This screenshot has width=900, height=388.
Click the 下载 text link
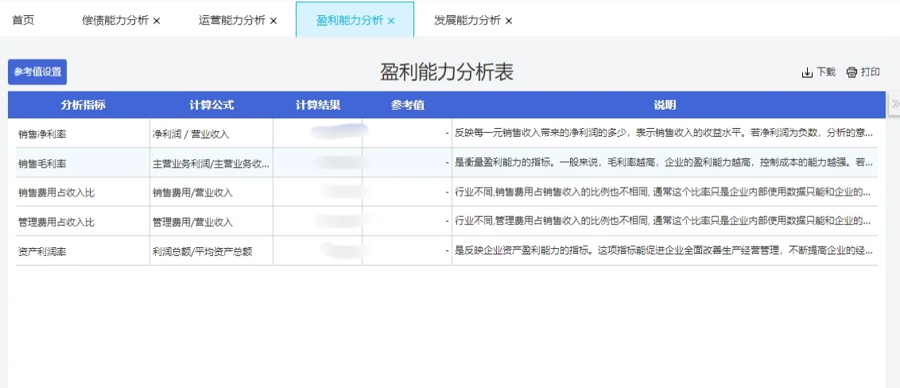coord(827,72)
